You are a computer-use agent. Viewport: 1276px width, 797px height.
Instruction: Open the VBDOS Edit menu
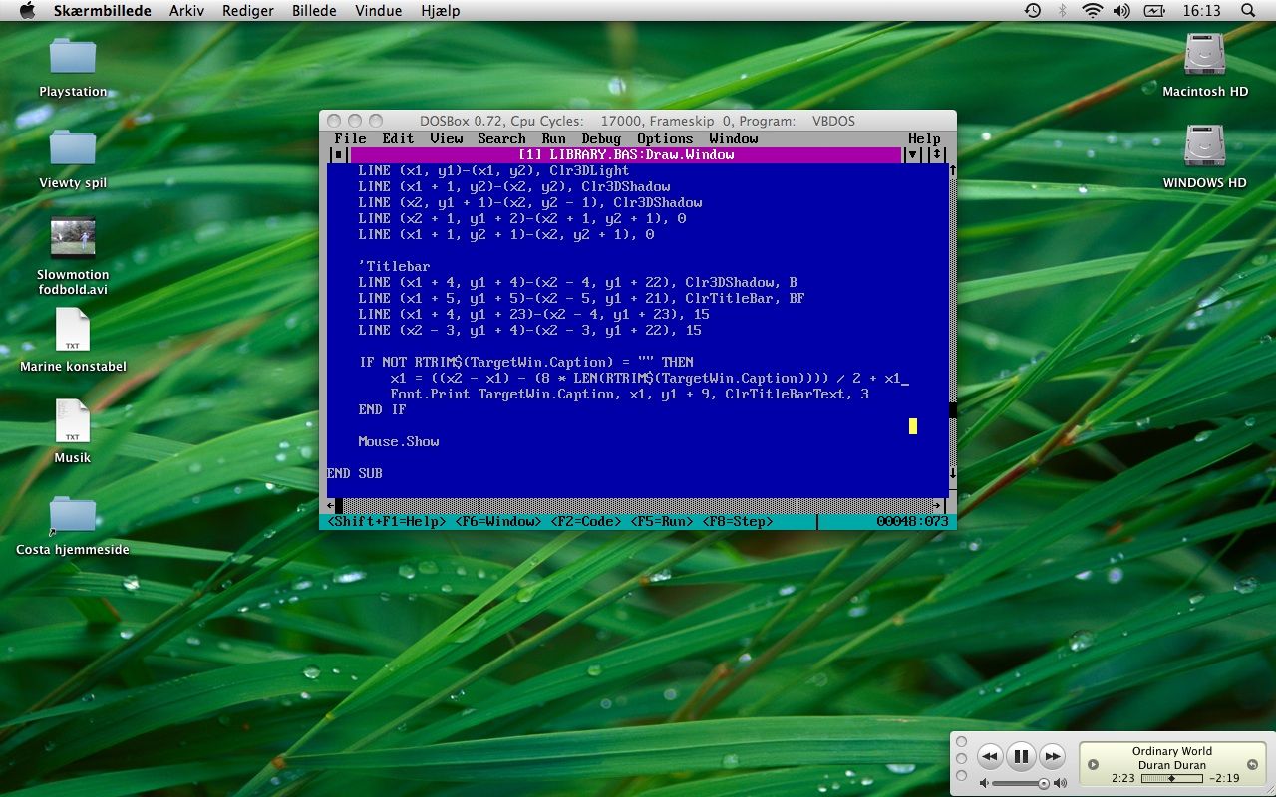[398, 138]
